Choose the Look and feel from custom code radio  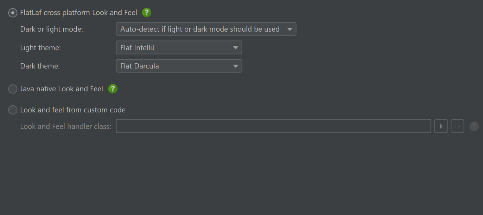point(13,110)
